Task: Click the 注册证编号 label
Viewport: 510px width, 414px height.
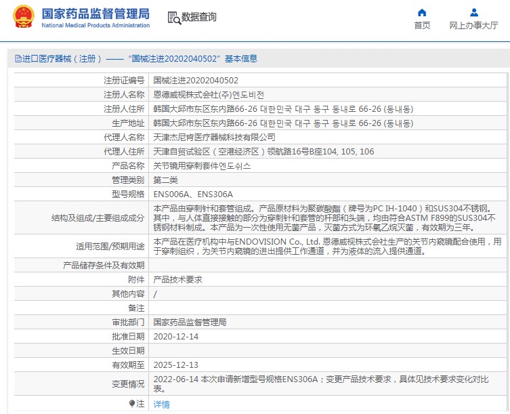Action: pos(124,81)
